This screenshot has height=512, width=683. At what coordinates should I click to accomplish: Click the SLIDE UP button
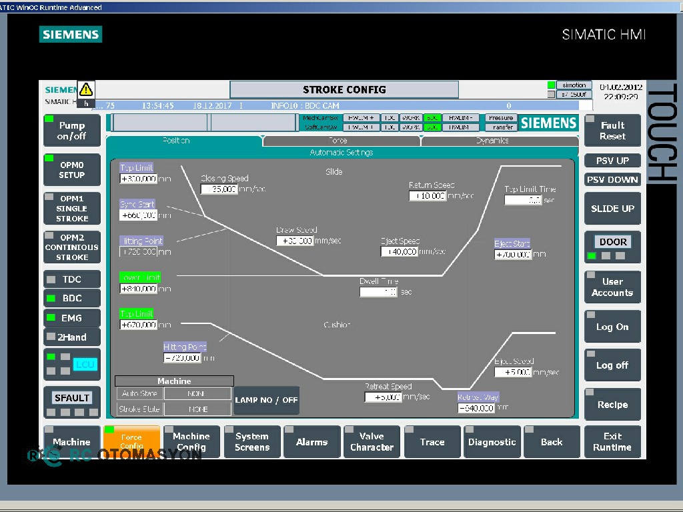click(x=612, y=209)
